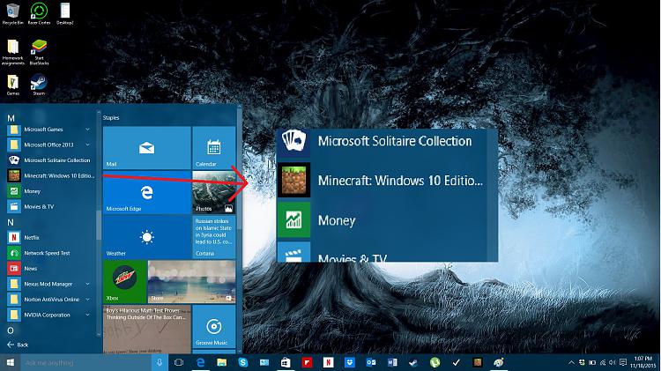661x371 pixels.
Task: Show hidden system tray icons
Action: (571, 362)
